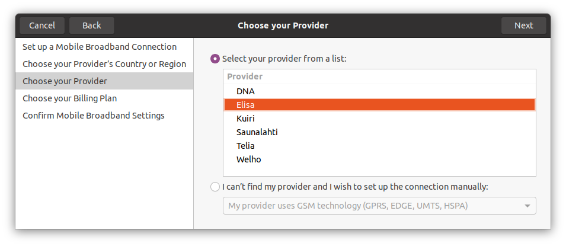
Task: Open 'Confirm Mobile Broadband Settings' step
Action: point(94,116)
